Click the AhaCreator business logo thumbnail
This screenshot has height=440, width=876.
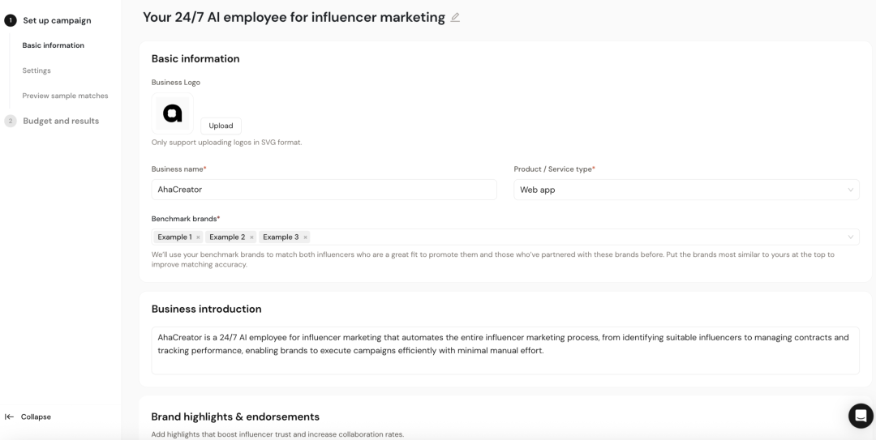[x=173, y=113]
